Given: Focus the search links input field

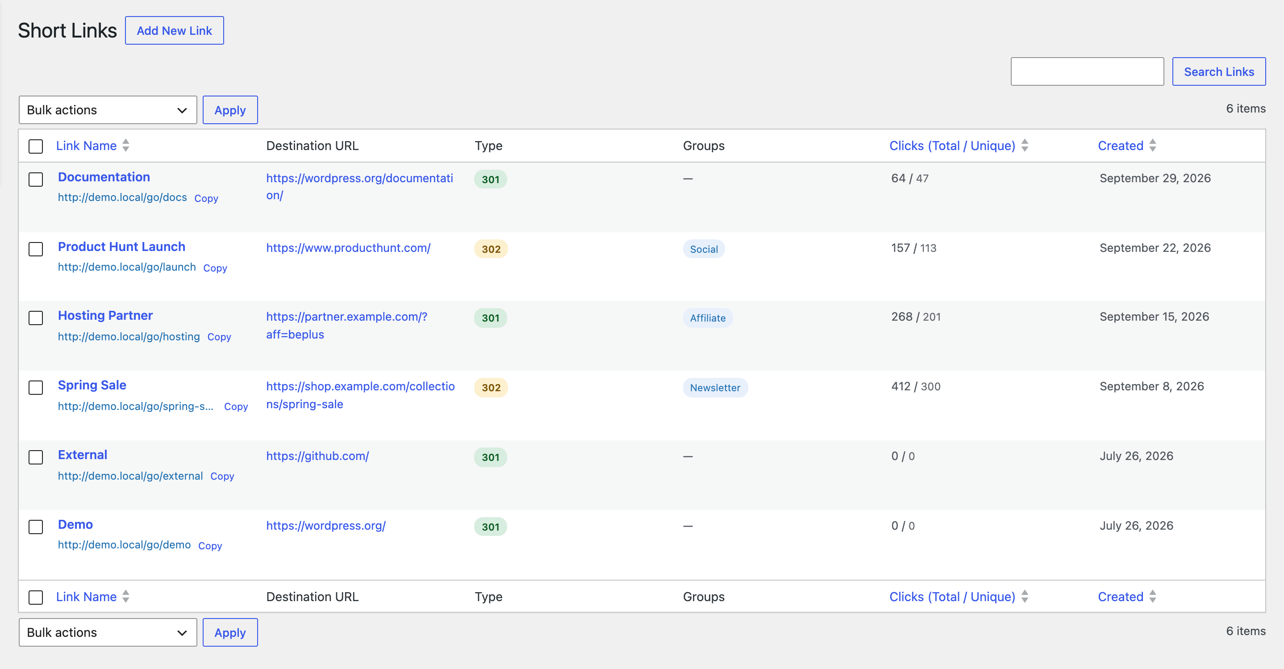Looking at the screenshot, I should (x=1087, y=71).
